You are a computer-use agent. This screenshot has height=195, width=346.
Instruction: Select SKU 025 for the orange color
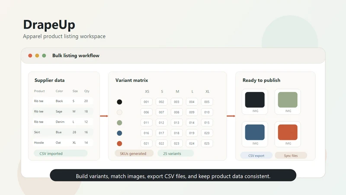click(207, 143)
